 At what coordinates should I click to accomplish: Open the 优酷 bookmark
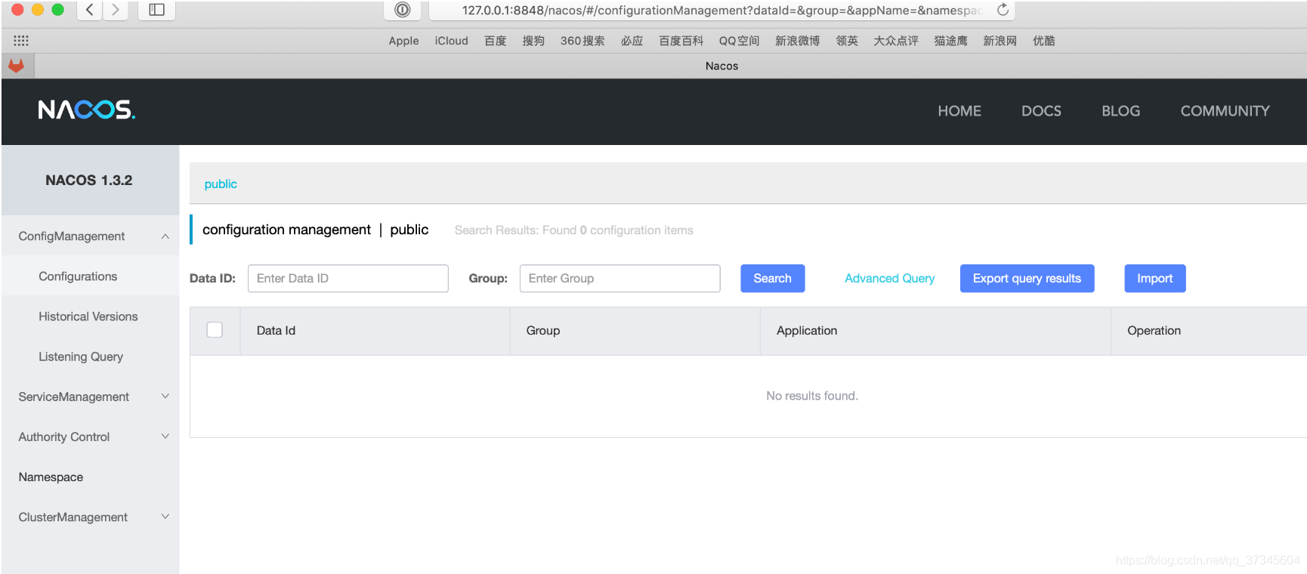pos(1043,41)
